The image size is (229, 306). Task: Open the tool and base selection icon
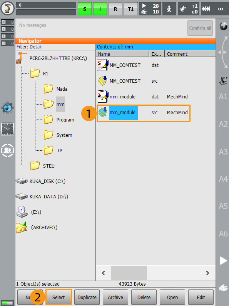189,9
